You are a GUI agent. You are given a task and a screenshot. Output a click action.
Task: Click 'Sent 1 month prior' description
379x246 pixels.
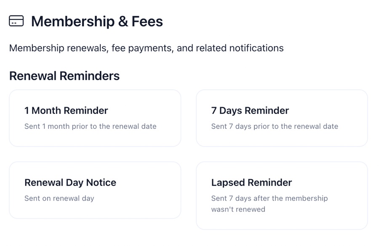90,126
